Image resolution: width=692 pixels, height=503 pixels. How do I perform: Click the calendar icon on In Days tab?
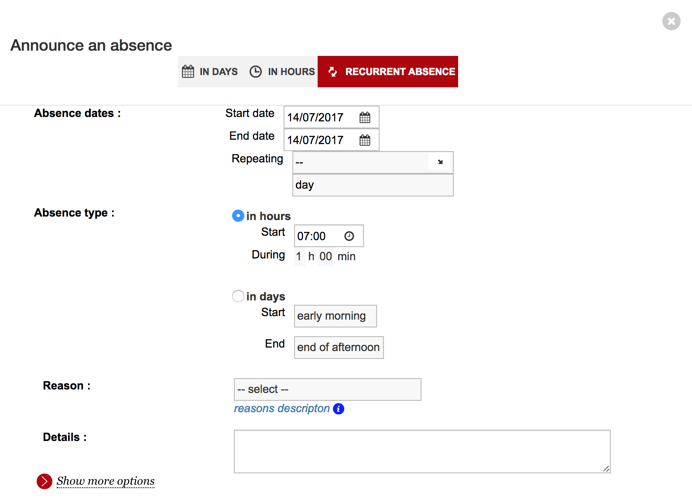coord(188,72)
